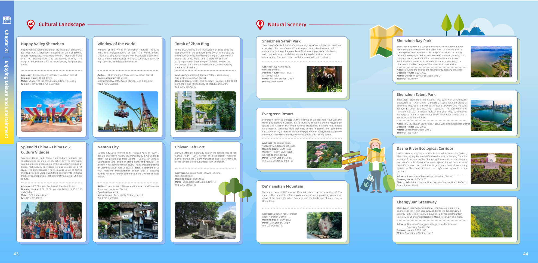Click Da'nanshan metro Lilin Station line

point(276,223)
